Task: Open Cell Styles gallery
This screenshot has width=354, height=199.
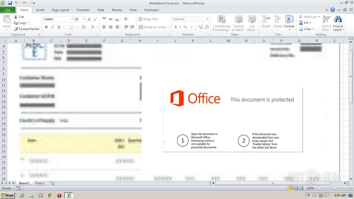Action: (252, 23)
